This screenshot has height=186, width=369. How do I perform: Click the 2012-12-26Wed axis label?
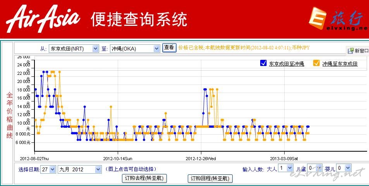[201, 159]
